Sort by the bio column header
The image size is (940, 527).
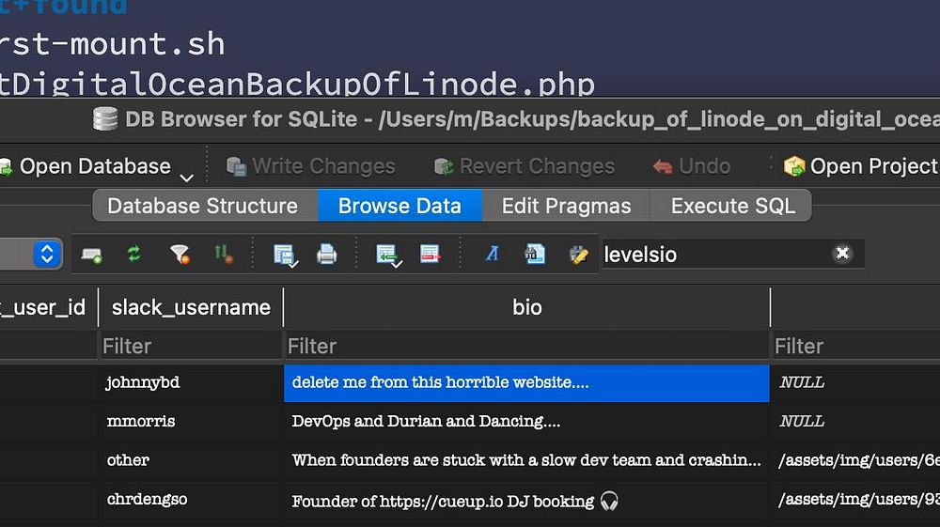pos(526,307)
